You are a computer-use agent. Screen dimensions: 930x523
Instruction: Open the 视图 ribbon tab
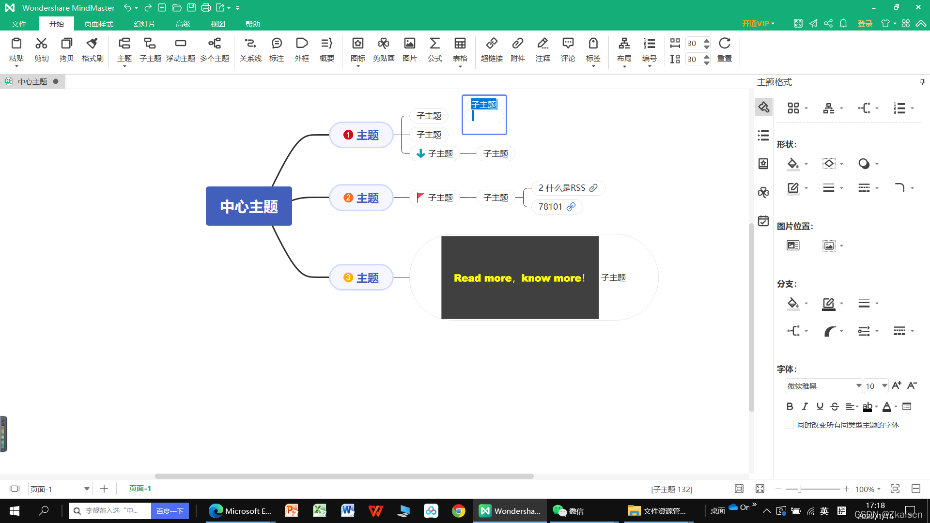coord(217,24)
